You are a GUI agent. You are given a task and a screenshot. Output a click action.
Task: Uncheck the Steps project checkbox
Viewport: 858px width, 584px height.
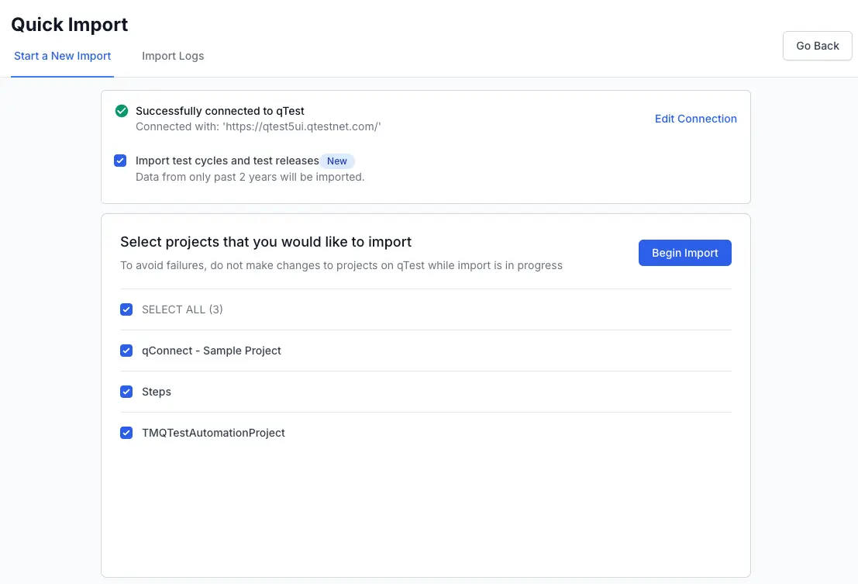click(x=126, y=392)
